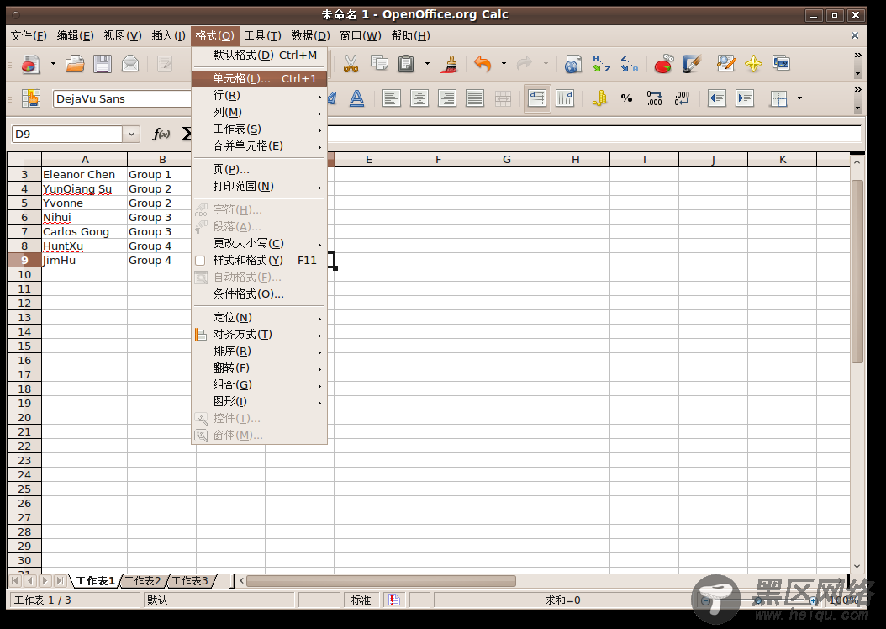Choose 单元格(L)... from Format menu

click(x=260, y=78)
